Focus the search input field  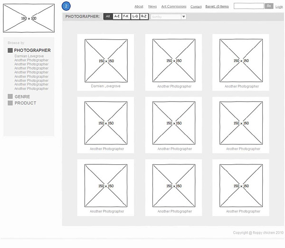[x=249, y=6]
